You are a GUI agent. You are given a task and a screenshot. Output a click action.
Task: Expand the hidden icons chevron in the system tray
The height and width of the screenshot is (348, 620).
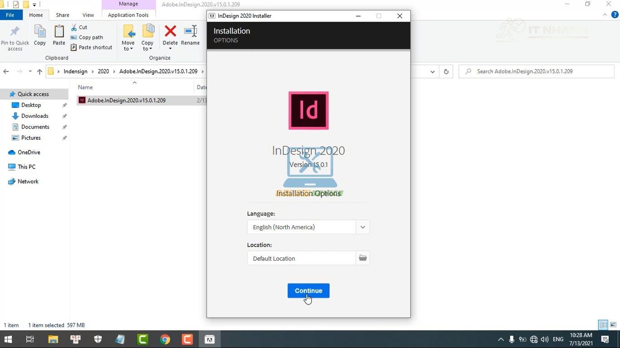(x=501, y=339)
